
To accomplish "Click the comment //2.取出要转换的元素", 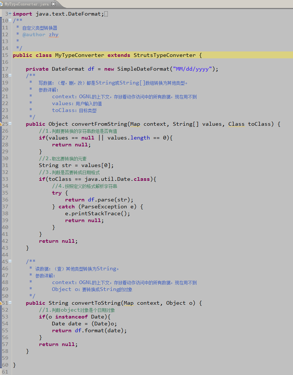I will 63,159.
